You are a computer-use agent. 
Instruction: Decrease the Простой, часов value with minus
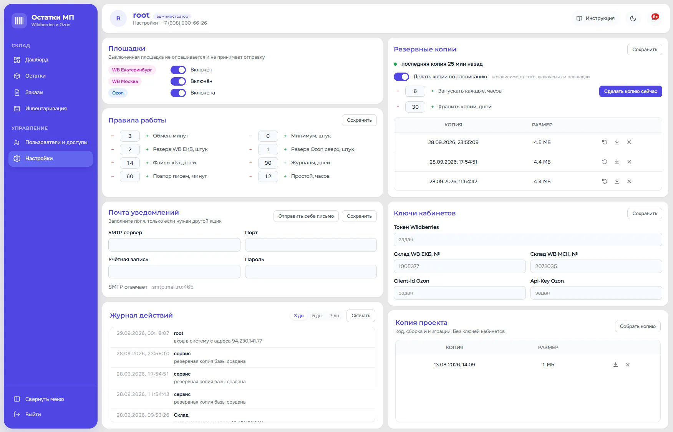[x=250, y=176]
